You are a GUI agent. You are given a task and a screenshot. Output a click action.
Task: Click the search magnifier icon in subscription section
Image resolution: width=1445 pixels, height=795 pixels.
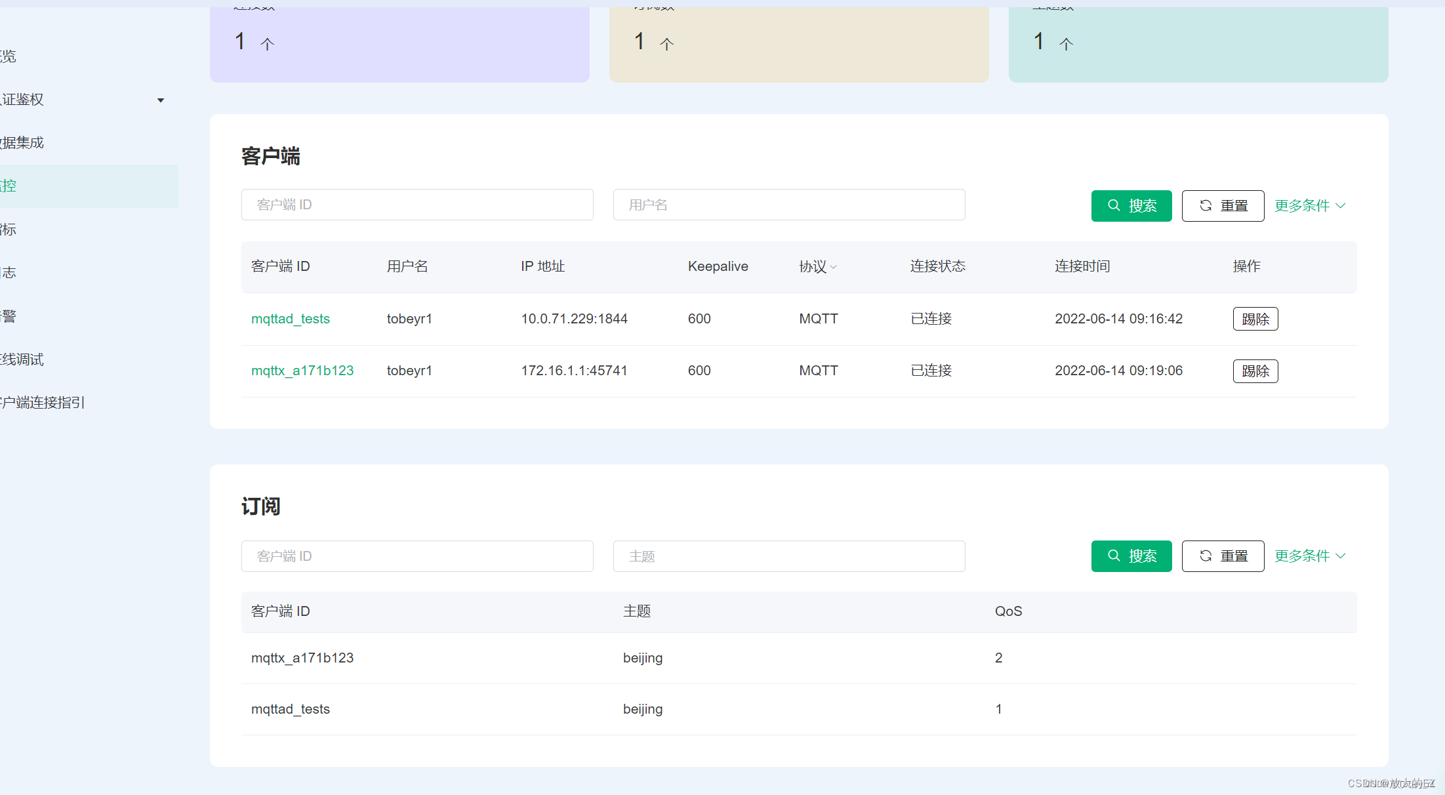(1114, 556)
